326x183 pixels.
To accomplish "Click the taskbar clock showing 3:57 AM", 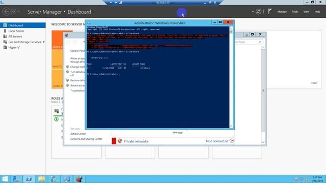I will click(x=317, y=179).
